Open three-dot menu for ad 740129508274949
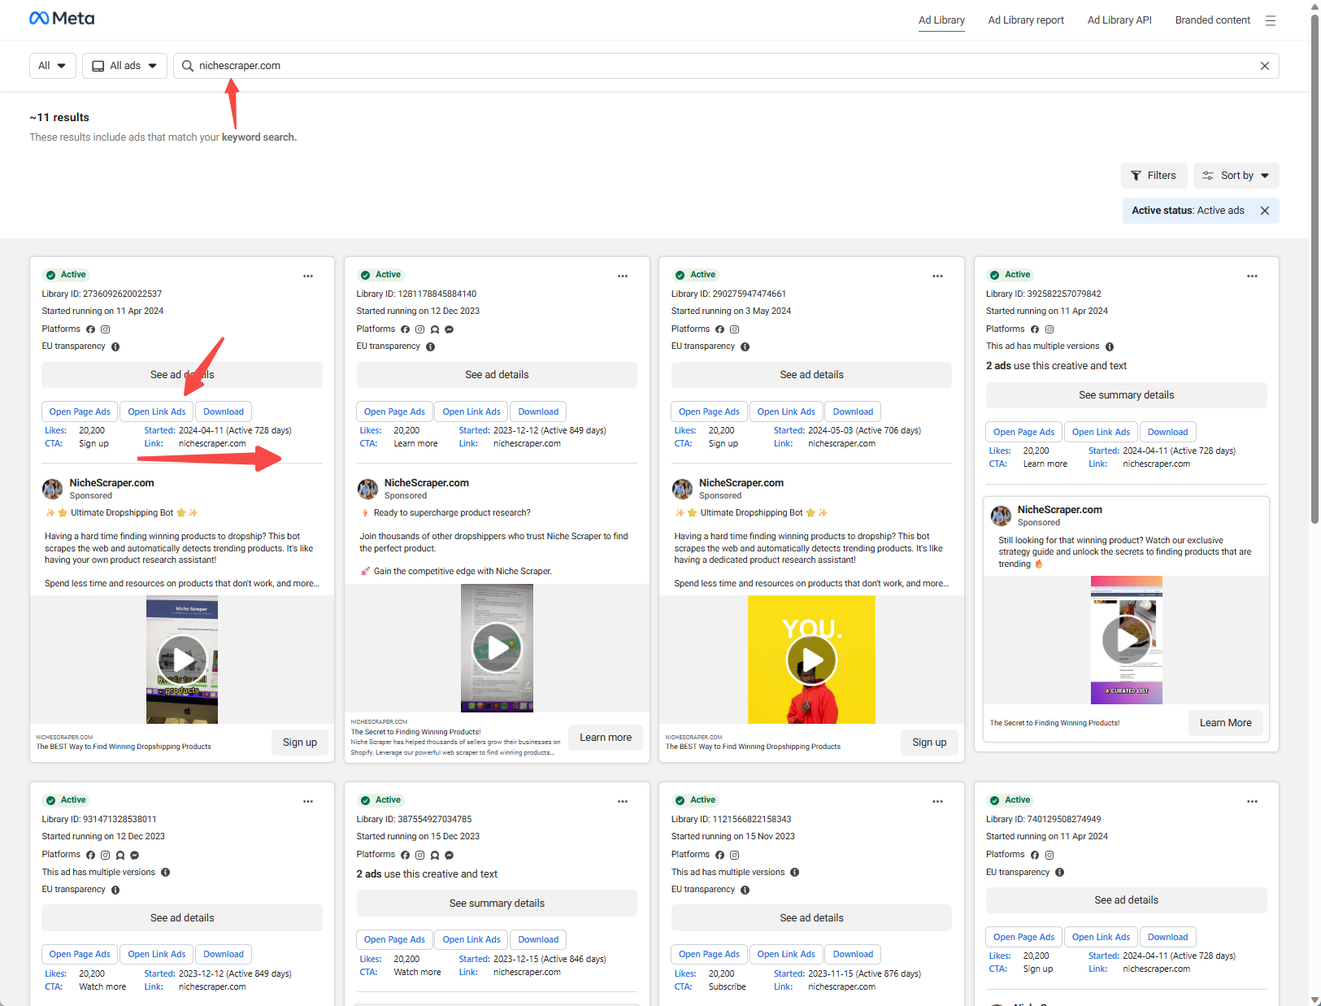Image resolution: width=1321 pixels, height=1006 pixels. pos(1252,802)
